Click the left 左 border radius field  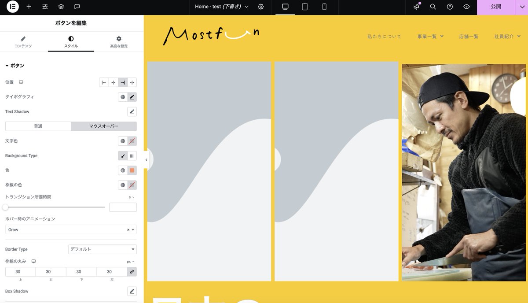[x=112, y=272]
